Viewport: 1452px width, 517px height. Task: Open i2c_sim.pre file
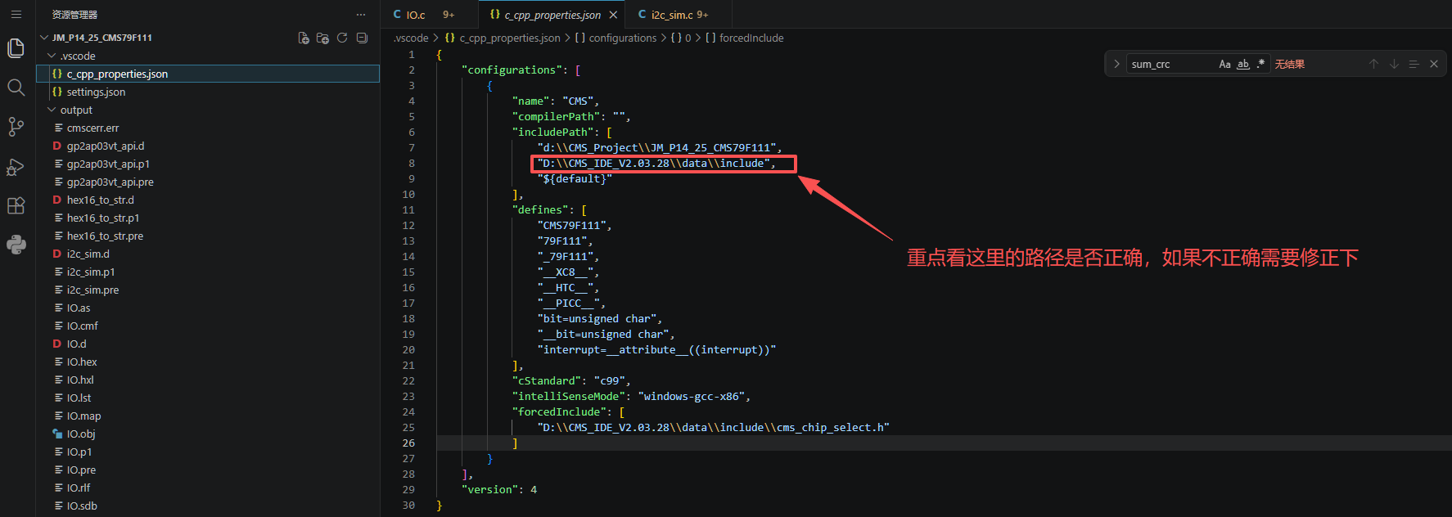[209, 290]
